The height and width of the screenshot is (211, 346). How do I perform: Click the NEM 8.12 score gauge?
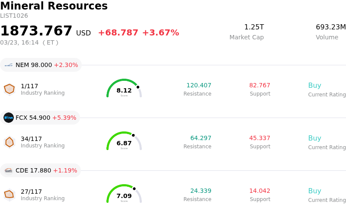[124, 89]
